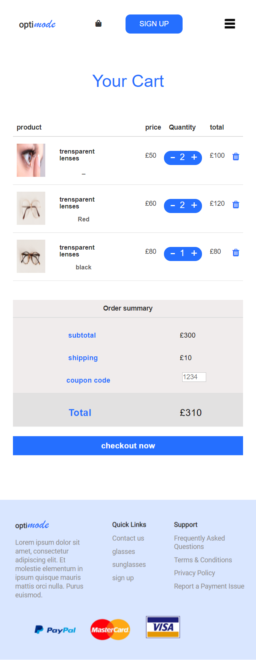Viewport: 256px width, 660px height.
Task: Decrease quantity of the black lenses
Action: [173, 253]
